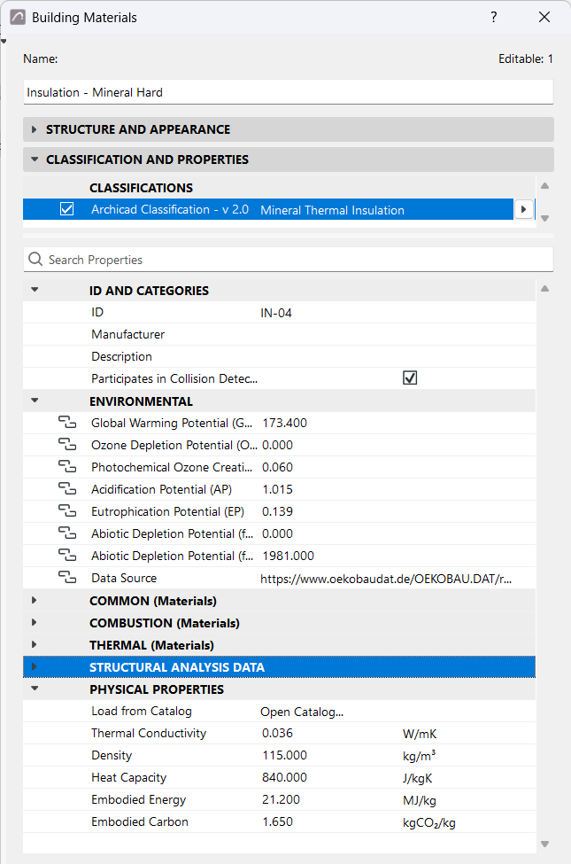Open the oekobaudat.de Data Source link

click(386, 579)
